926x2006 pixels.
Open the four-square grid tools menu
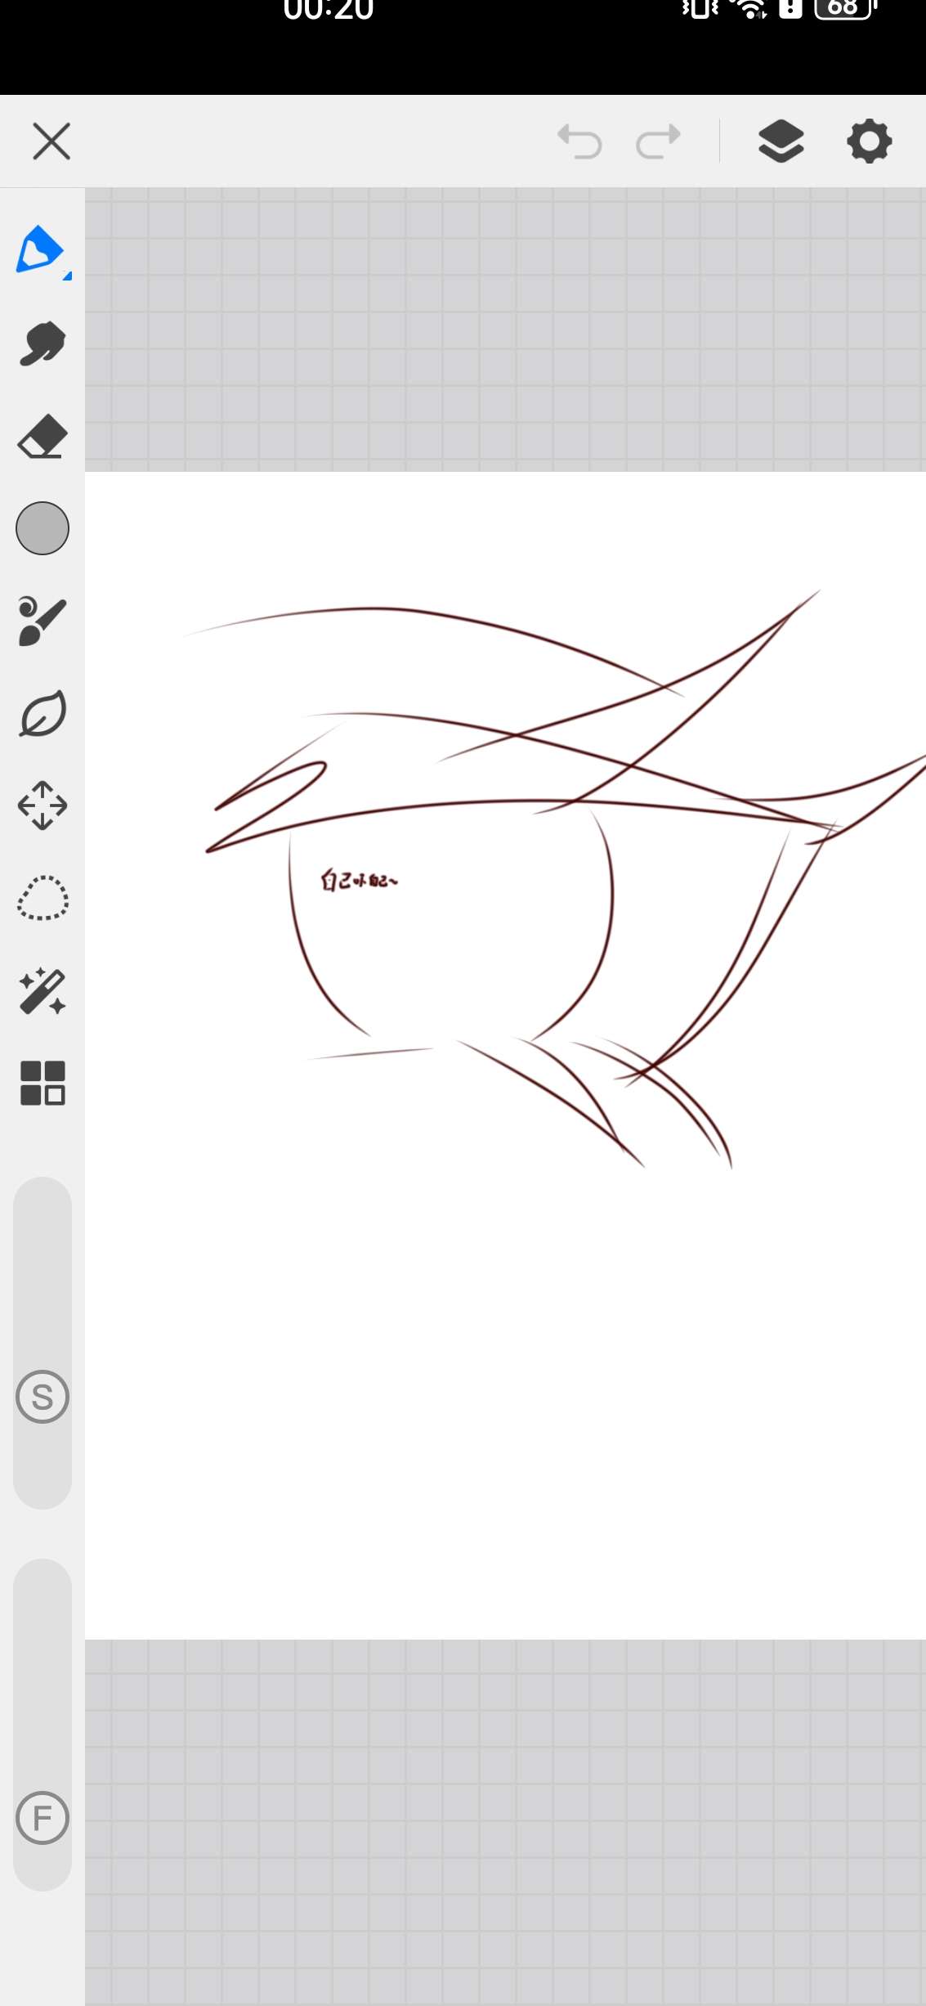pyautogui.click(x=42, y=1084)
